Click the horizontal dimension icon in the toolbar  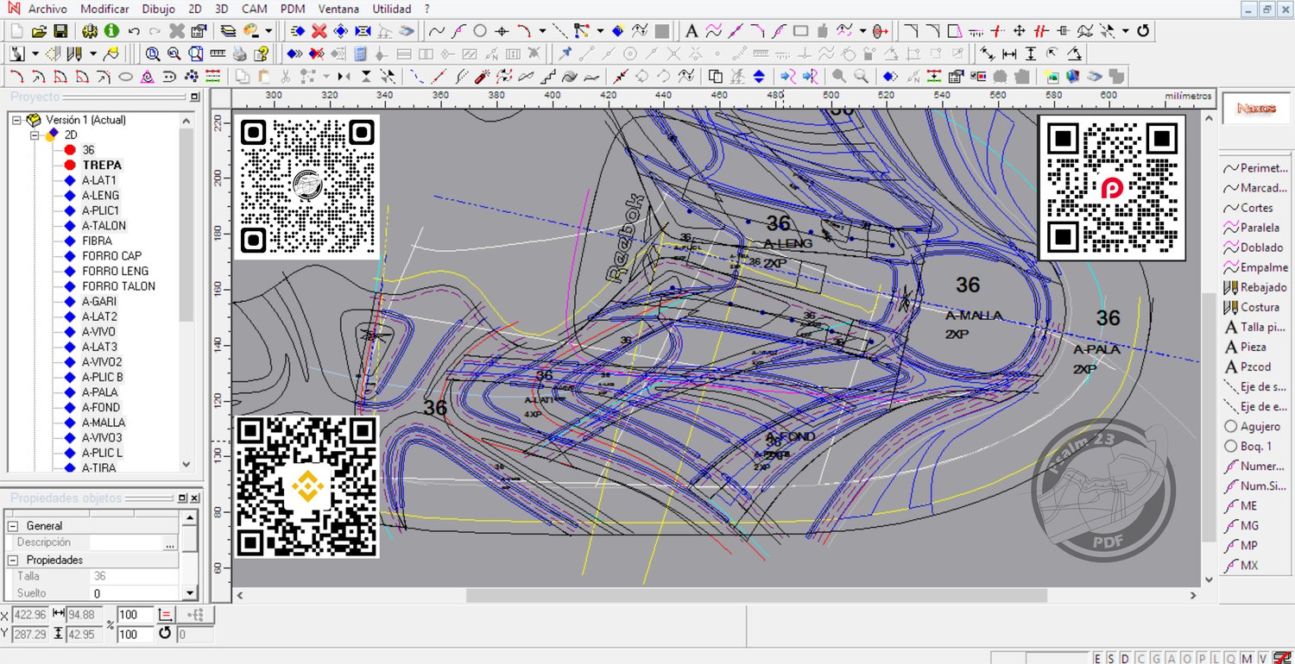(x=1008, y=53)
